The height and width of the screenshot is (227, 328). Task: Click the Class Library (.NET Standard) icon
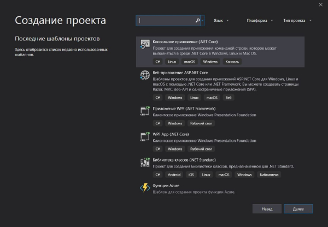pyautogui.click(x=145, y=163)
